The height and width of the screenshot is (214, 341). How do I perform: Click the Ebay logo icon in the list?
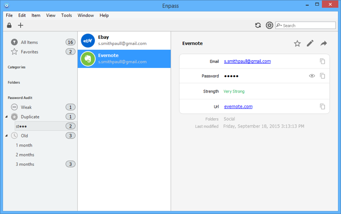click(88, 40)
